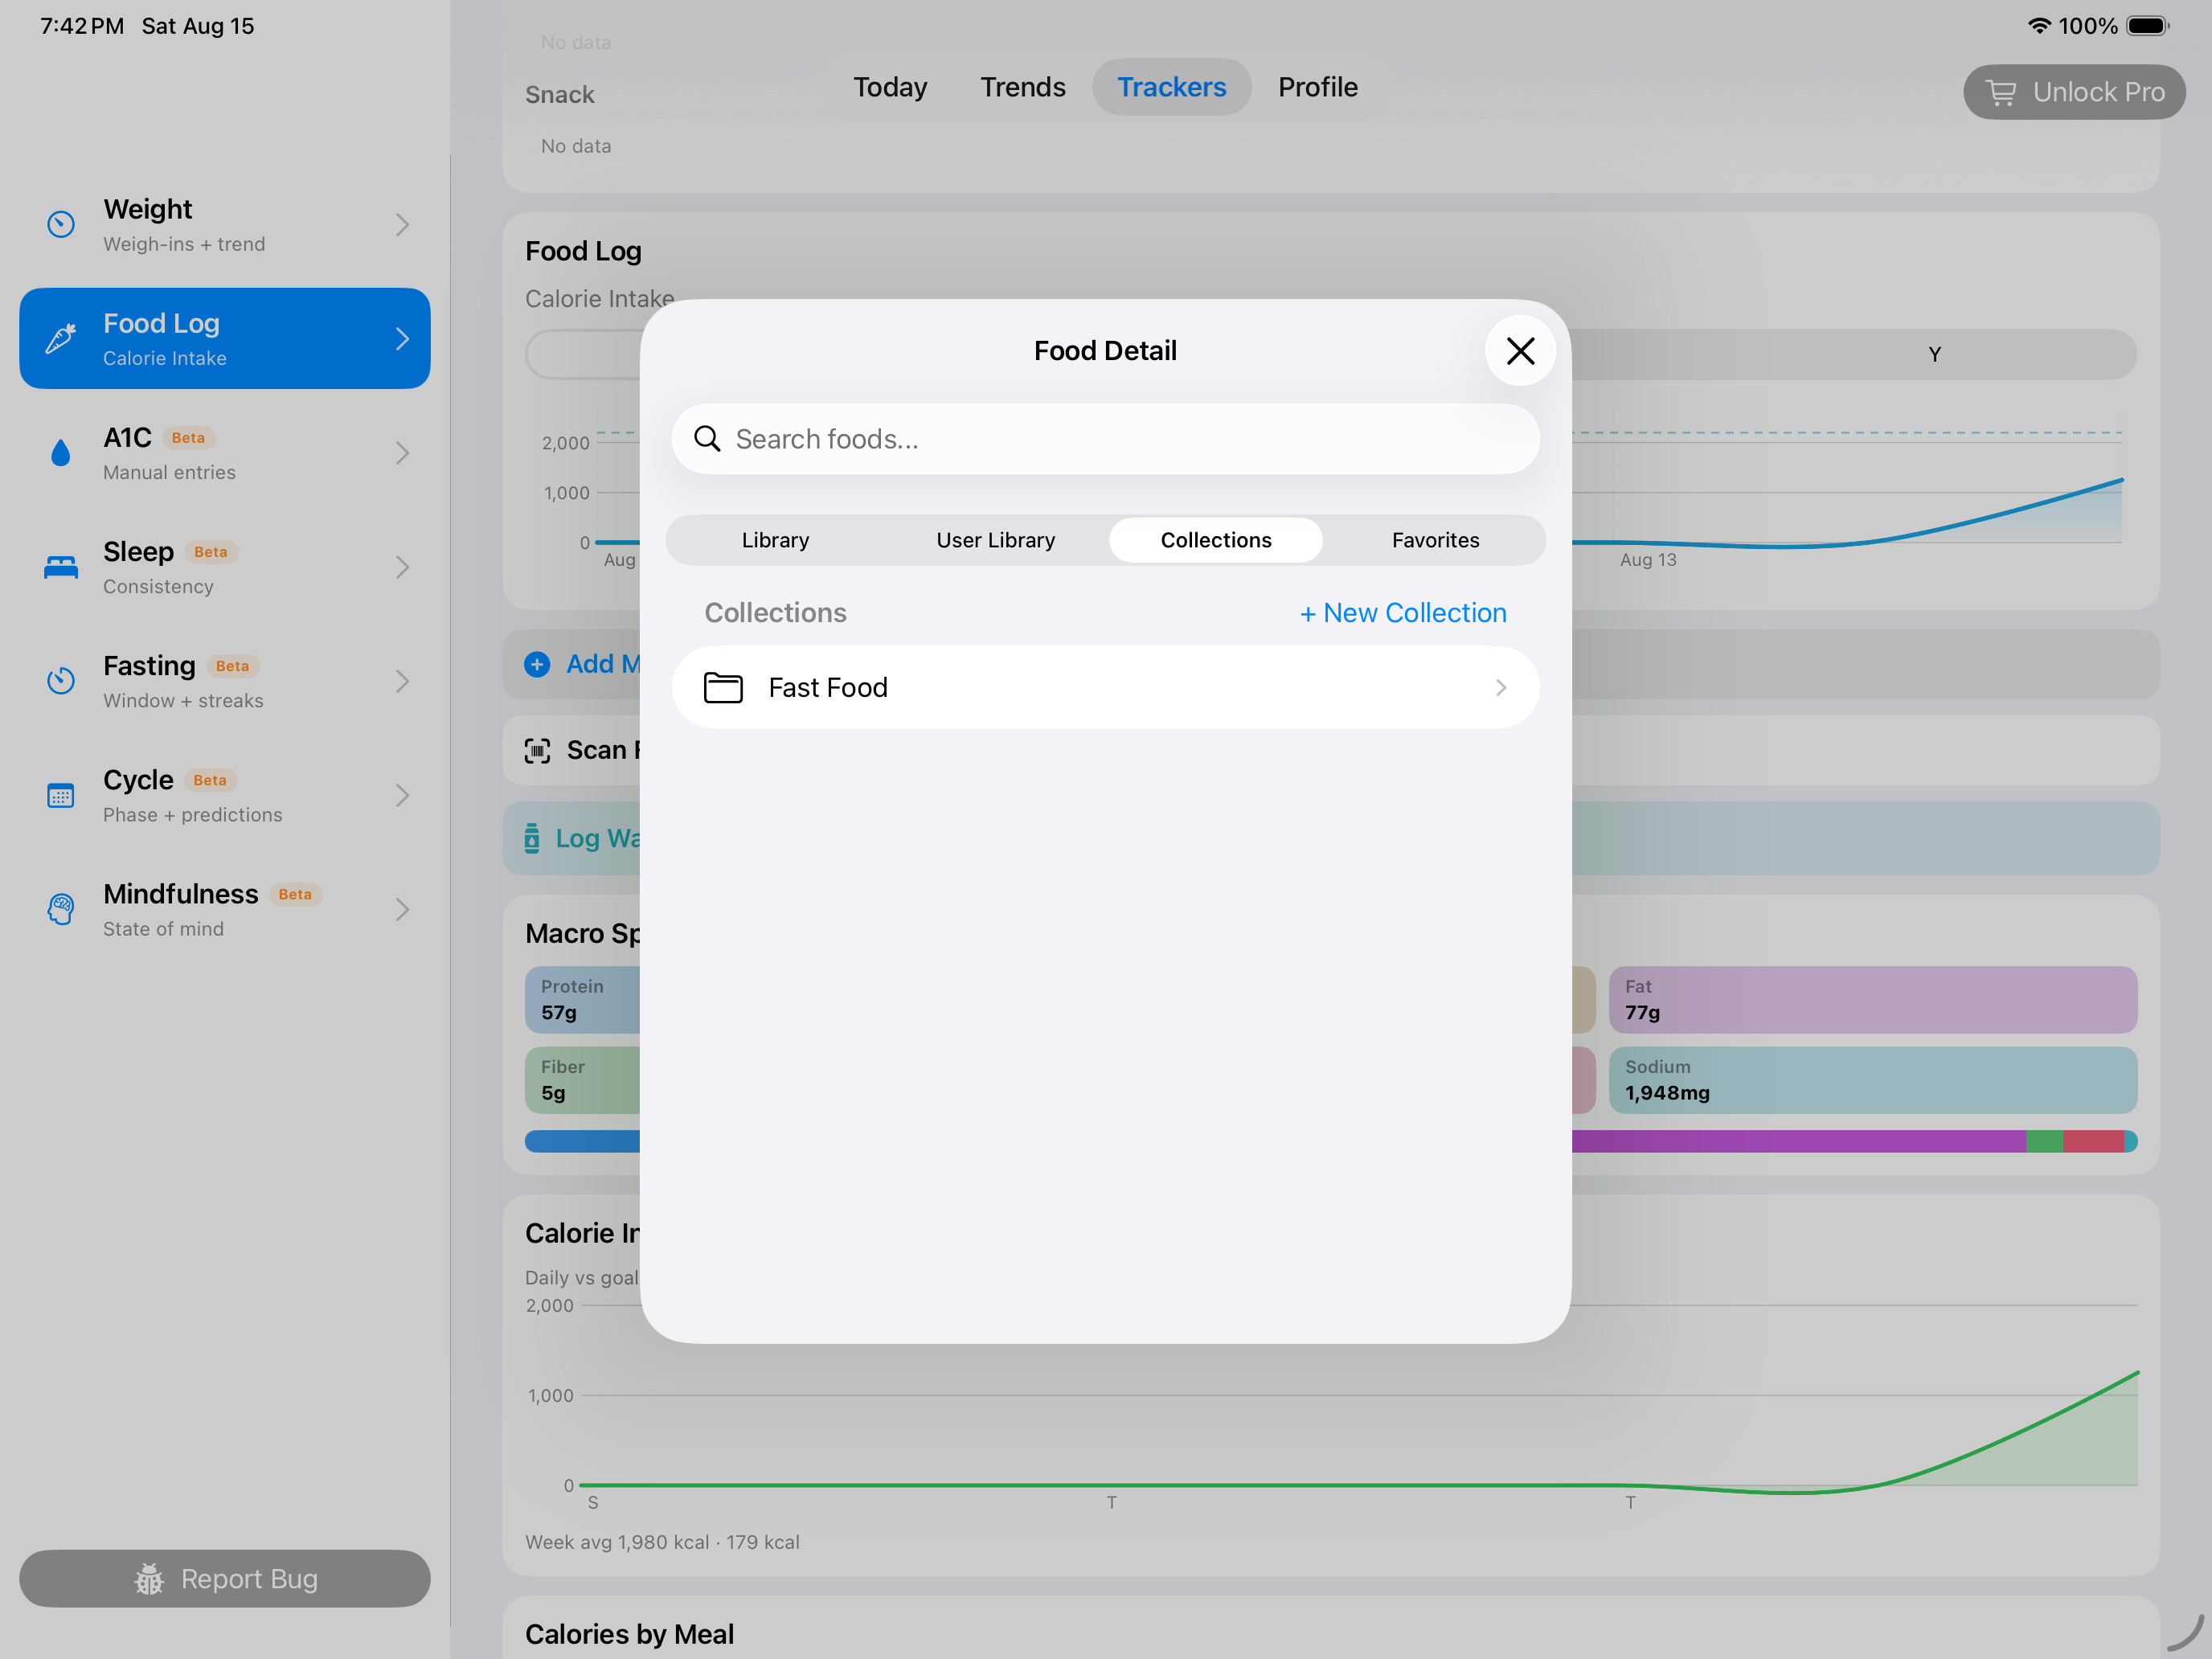The width and height of the screenshot is (2212, 1659).
Task: Click the Weight gauge icon in sidebar
Action: pyautogui.click(x=61, y=225)
